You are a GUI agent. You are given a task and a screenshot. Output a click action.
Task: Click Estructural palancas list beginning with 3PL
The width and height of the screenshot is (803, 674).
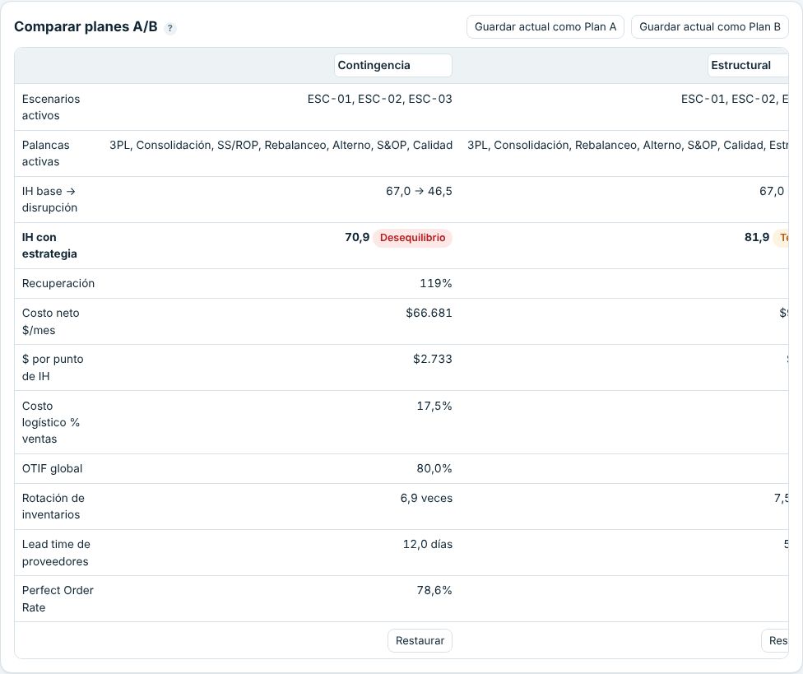coord(628,145)
